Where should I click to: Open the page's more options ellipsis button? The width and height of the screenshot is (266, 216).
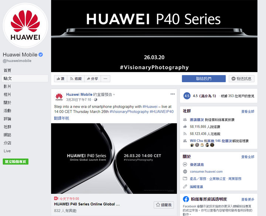(105, 79)
